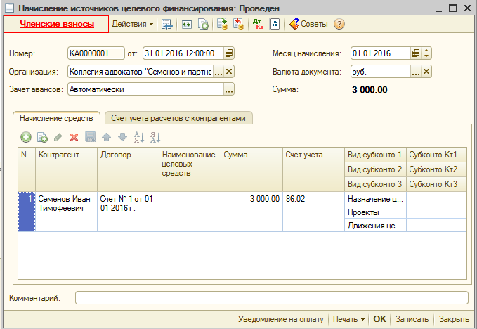Select the Назначение ц... subconto cell
This screenshot has width=477, height=329.
[x=375, y=199]
